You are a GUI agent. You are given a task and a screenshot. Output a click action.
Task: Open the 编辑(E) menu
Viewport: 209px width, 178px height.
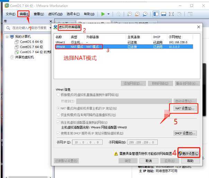24,14
